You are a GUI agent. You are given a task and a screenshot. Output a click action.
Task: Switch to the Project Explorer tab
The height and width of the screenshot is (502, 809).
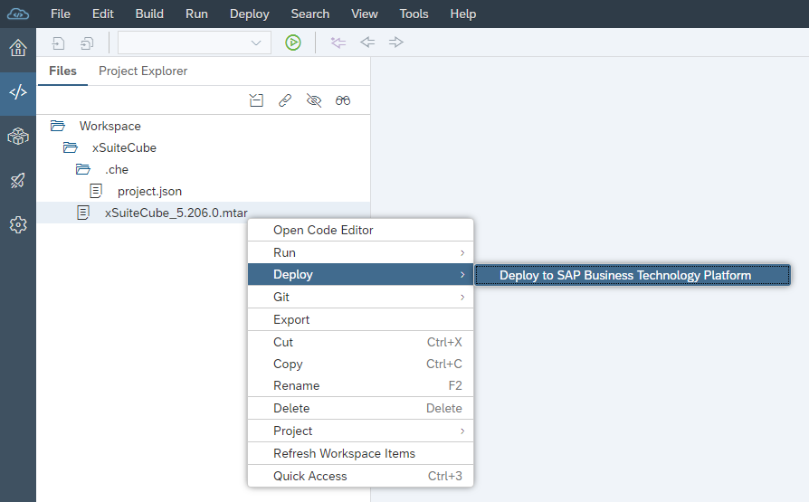[x=143, y=71]
